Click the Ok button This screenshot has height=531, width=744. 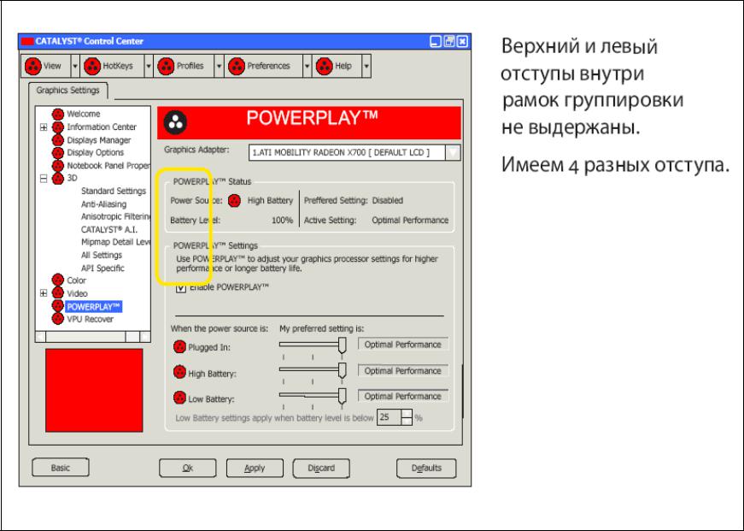[x=187, y=468]
